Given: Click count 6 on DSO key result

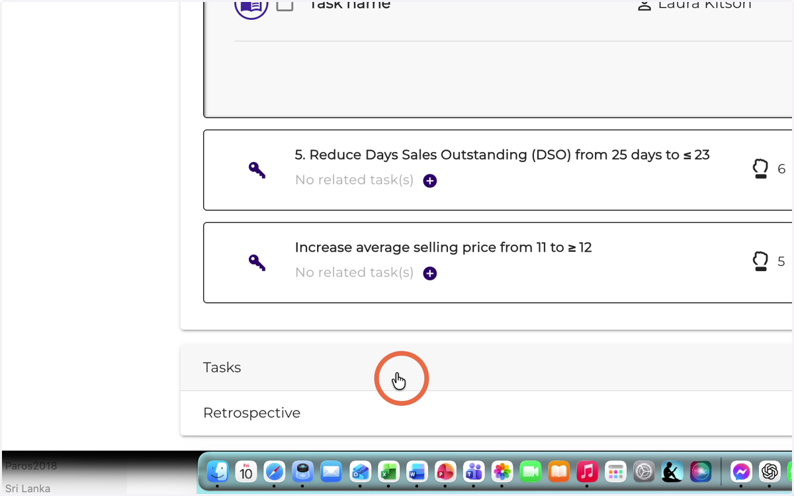Looking at the screenshot, I should (x=781, y=169).
